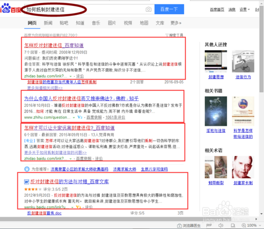Click the V3 credibility icon
264x229 pixels.
point(79,207)
